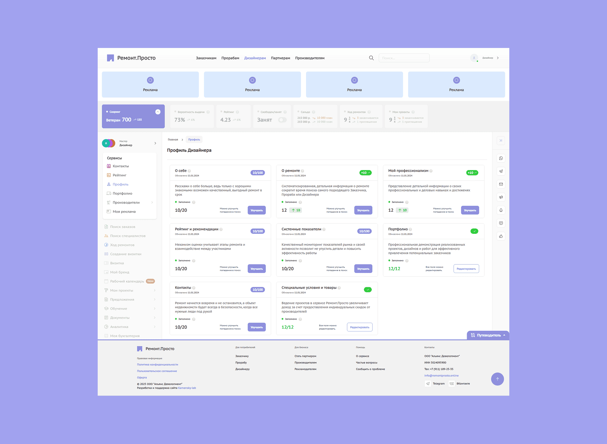Click the thumbs-up sidebar icon

(501, 236)
